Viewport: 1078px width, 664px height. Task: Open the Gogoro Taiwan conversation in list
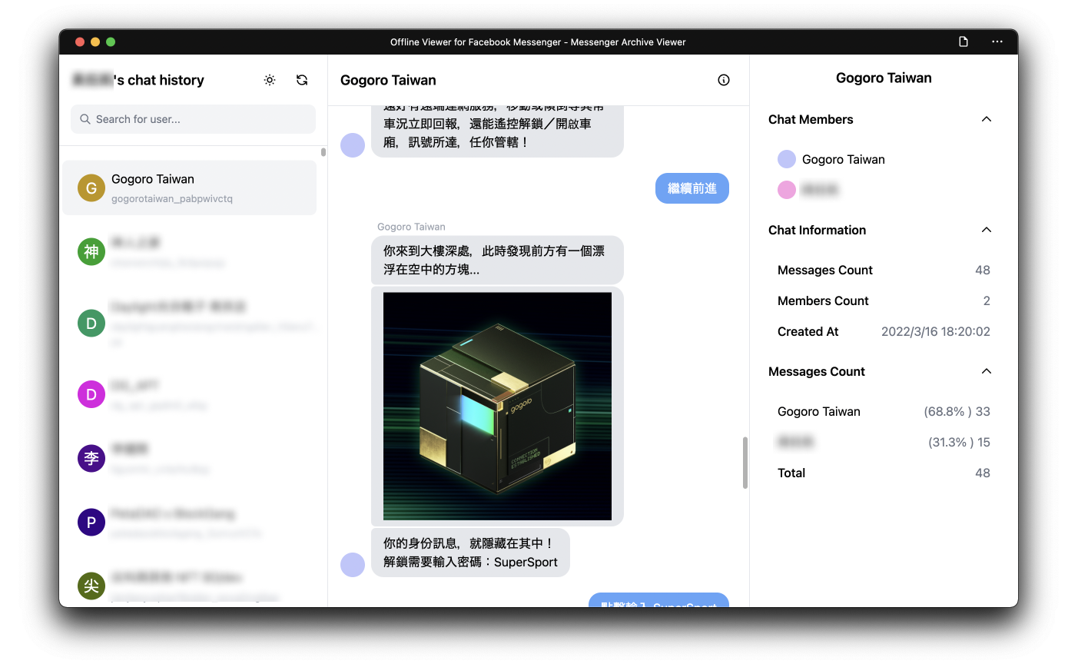pos(189,188)
